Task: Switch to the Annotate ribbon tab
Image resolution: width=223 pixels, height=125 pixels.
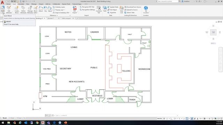Action: (x=21, y=4)
